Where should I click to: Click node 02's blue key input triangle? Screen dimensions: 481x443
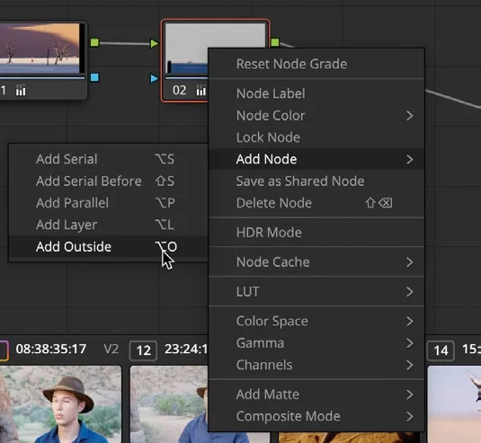coord(155,78)
